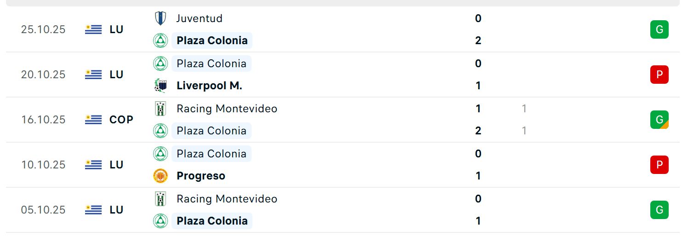Click Racing Montevideo crest in 05.10.25 match
688x237 pixels.
click(x=161, y=199)
